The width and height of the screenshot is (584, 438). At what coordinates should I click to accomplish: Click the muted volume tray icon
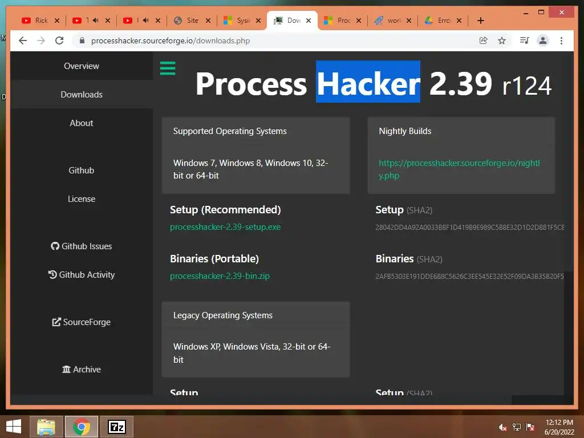tap(502, 427)
